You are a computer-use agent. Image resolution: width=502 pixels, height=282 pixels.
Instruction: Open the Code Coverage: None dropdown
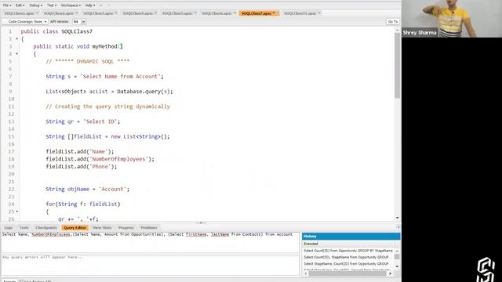coord(25,21)
